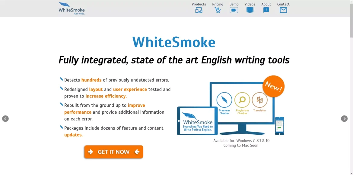
Task: Click the tablet WhiteSmoke illustration
Action: click(x=197, y=121)
